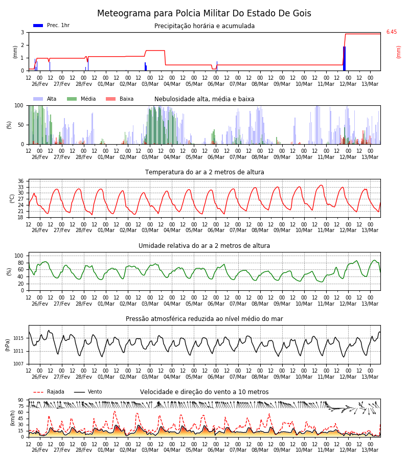The image size is (409, 460).
Task: Click the Umidade relativa do ar title
Action: tap(204, 245)
